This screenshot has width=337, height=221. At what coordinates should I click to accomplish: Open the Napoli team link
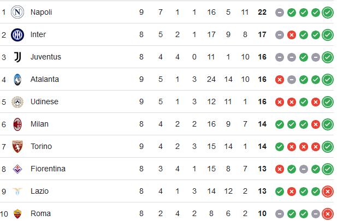[41, 12]
